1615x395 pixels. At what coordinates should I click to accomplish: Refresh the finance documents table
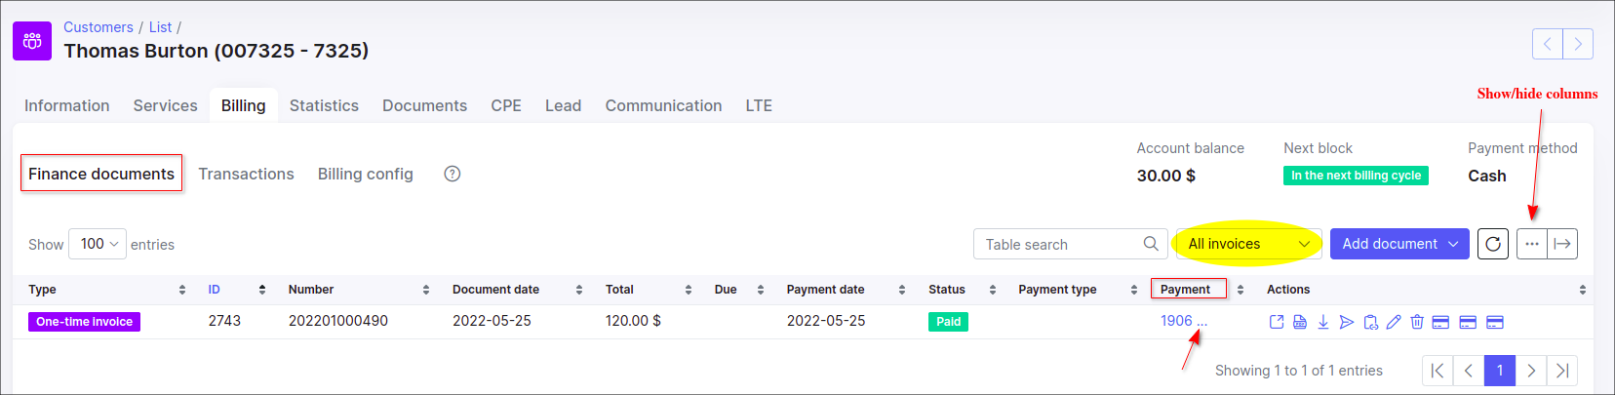(1493, 244)
